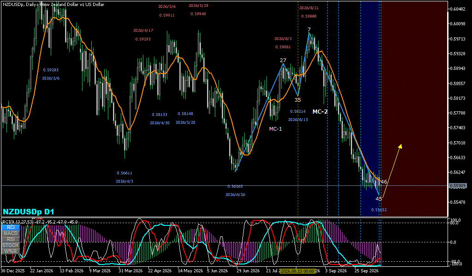Image resolution: width=472 pixels, height=276 pixels.
Task: Click the '29 Jun 2026' time axis label
Action: (248, 270)
